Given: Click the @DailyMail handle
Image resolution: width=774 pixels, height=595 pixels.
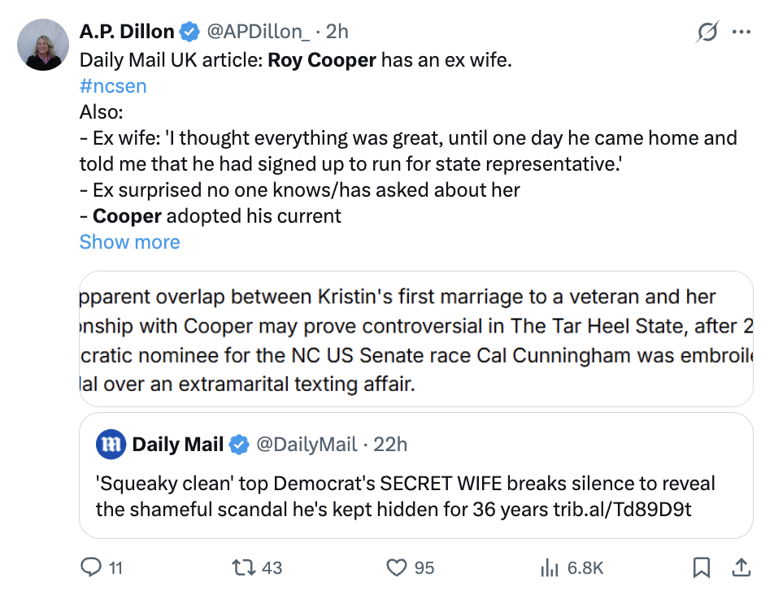Looking at the screenshot, I should point(307,445).
